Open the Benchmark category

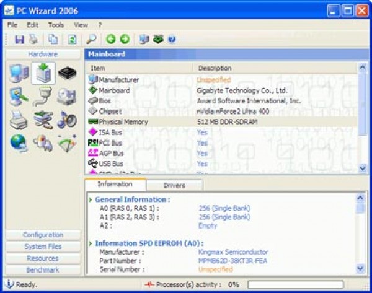(x=43, y=269)
